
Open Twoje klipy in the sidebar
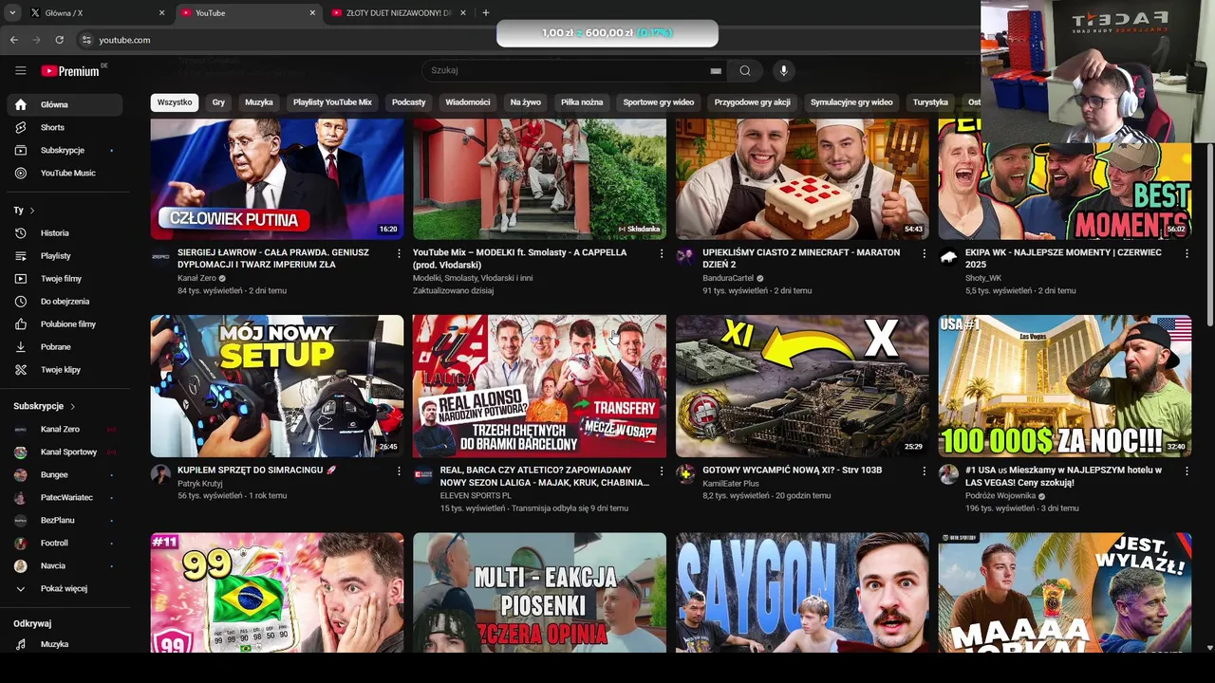(x=65, y=369)
